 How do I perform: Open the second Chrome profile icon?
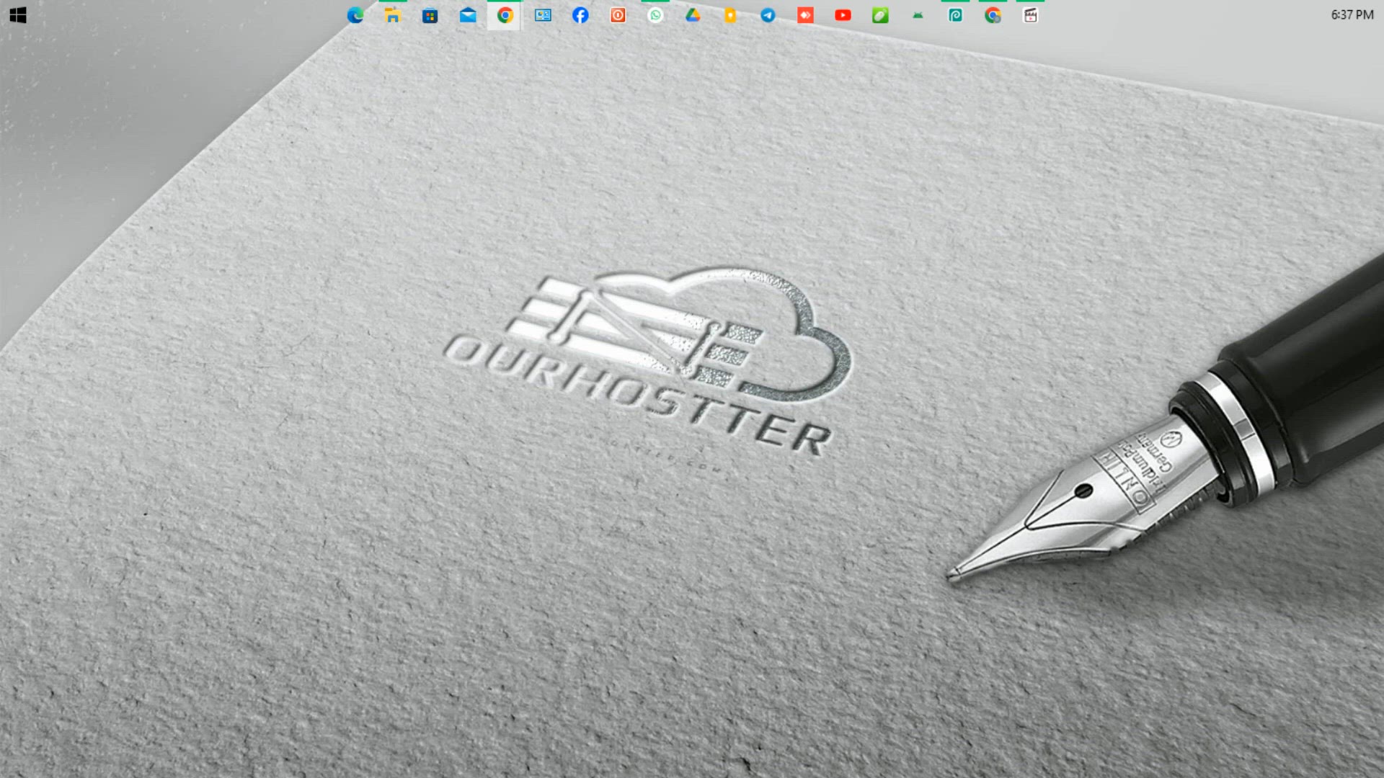pos(993,15)
